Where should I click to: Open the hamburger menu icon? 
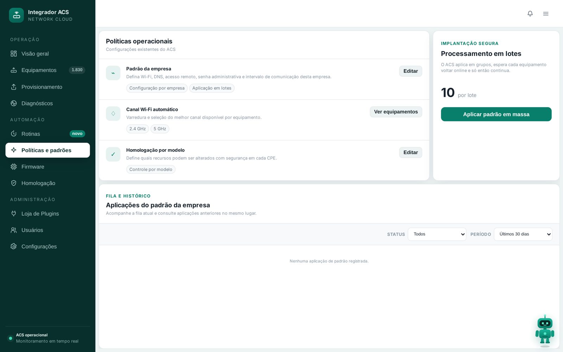point(546,14)
